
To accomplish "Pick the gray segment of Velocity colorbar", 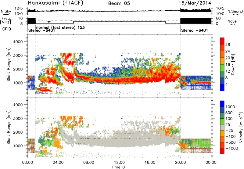I will [222, 127].
